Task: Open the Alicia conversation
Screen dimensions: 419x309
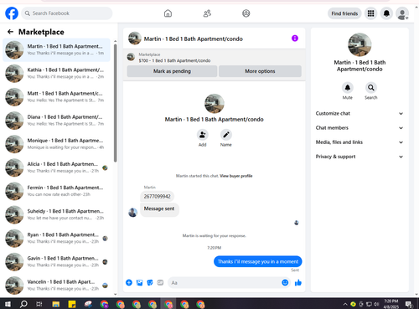Action: point(56,167)
